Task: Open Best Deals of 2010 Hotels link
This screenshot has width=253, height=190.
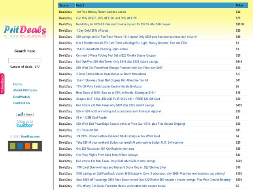Action: click(x=116, y=93)
